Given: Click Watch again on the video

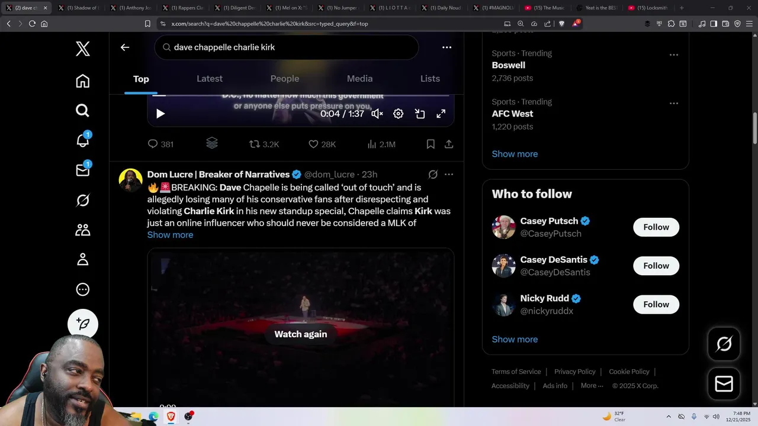Looking at the screenshot, I should coord(301,334).
